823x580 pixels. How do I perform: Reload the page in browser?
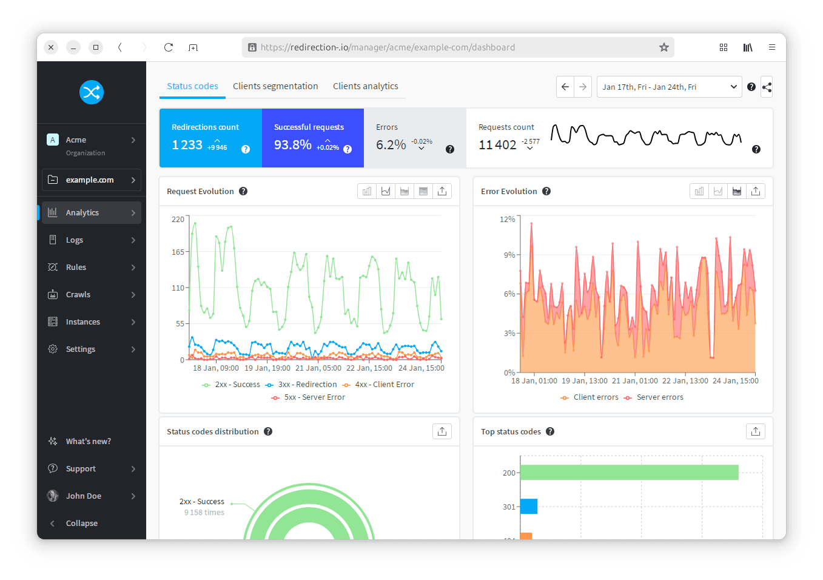tap(169, 47)
